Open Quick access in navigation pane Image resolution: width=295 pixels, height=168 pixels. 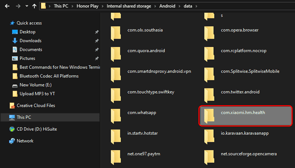tap(29, 23)
